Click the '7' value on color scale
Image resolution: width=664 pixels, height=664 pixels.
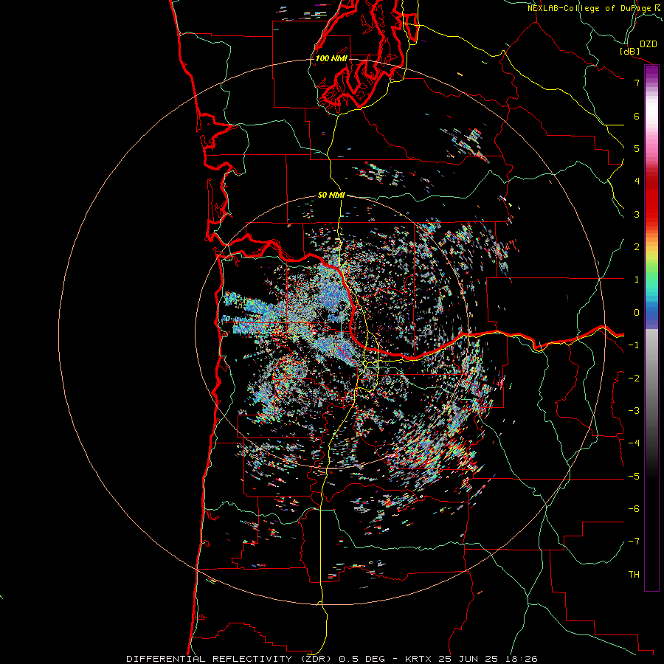click(637, 83)
